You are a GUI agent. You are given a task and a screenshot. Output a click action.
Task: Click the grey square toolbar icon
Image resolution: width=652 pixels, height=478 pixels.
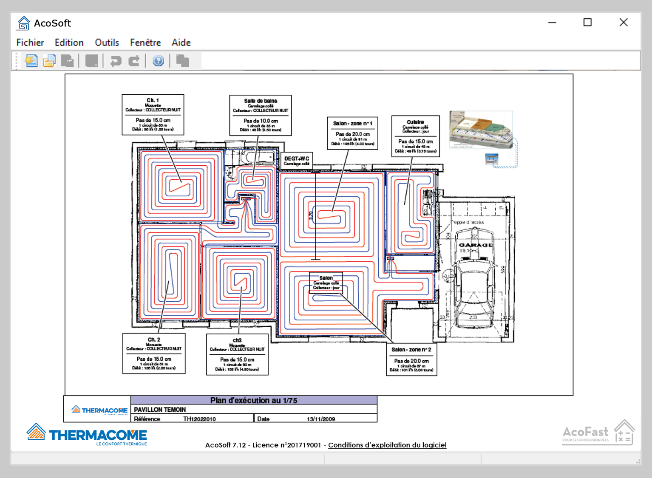pos(91,61)
